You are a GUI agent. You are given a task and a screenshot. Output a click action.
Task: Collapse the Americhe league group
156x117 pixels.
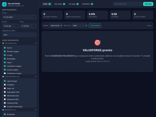(36, 110)
